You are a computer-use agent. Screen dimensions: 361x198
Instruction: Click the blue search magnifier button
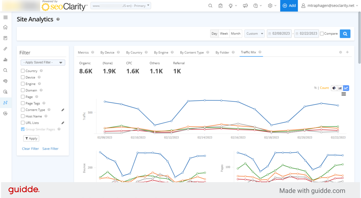345,34
